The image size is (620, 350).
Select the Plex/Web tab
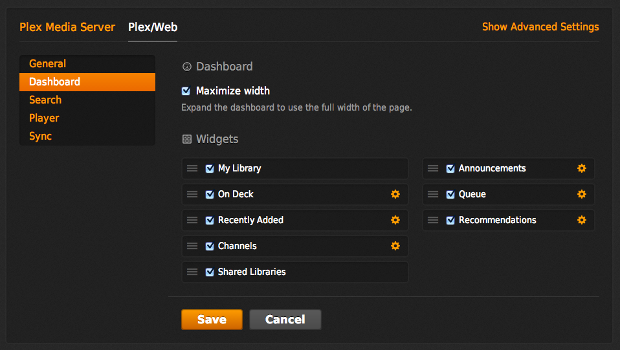pyautogui.click(x=153, y=27)
